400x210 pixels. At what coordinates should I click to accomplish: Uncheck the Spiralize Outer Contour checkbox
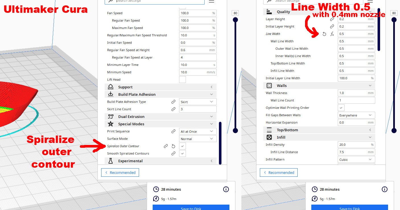pos(183,146)
